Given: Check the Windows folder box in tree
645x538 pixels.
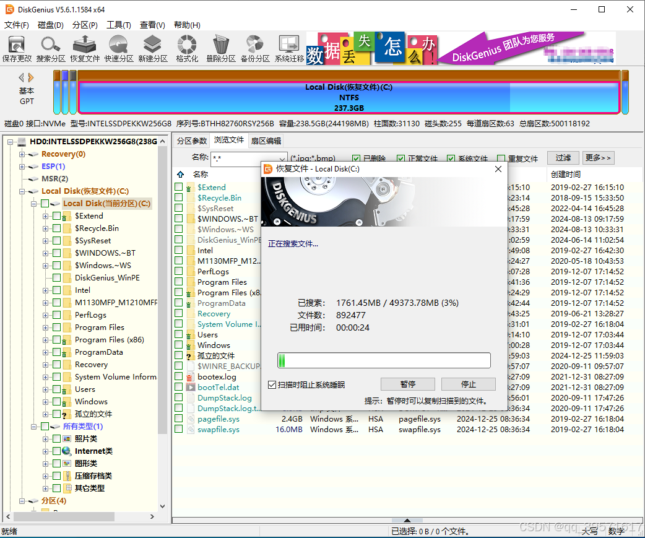Looking at the screenshot, I should 57,401.
